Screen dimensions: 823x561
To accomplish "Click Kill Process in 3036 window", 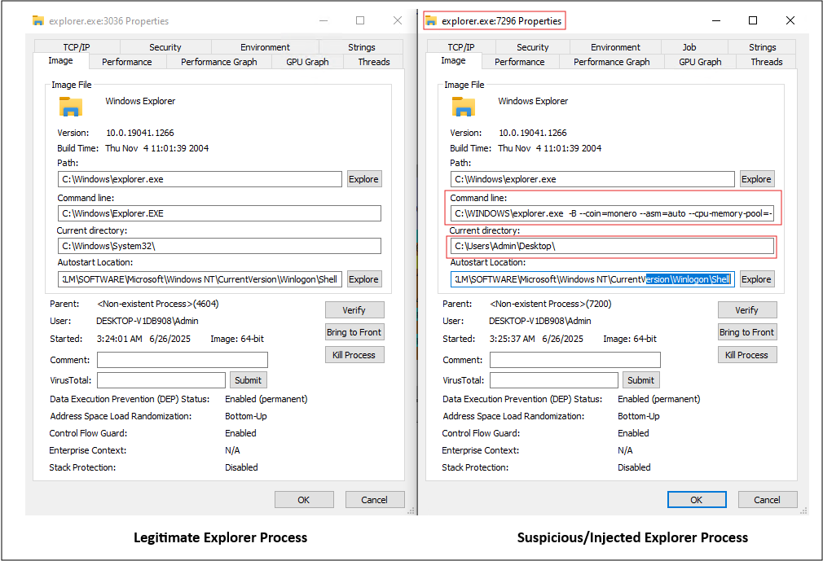I will (354, 355).
